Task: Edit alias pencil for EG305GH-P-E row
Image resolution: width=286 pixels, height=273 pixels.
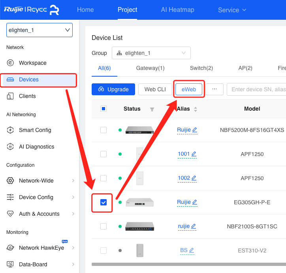Action: tap(195, 202)
